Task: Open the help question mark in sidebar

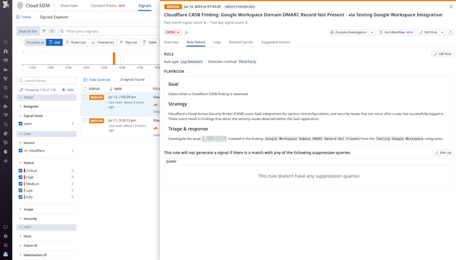Action: tap(5, 236)
